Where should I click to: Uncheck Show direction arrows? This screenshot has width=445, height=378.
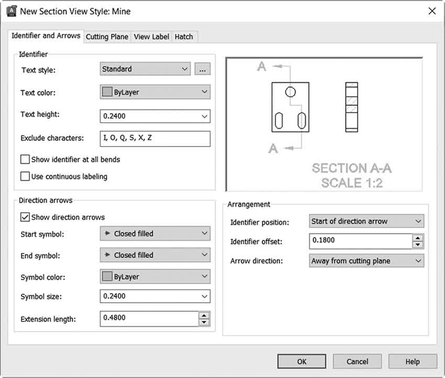(x=25, y=217)
